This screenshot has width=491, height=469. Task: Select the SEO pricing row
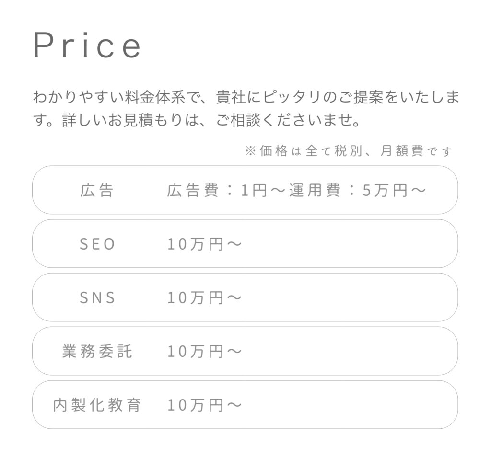click(245, 244)
